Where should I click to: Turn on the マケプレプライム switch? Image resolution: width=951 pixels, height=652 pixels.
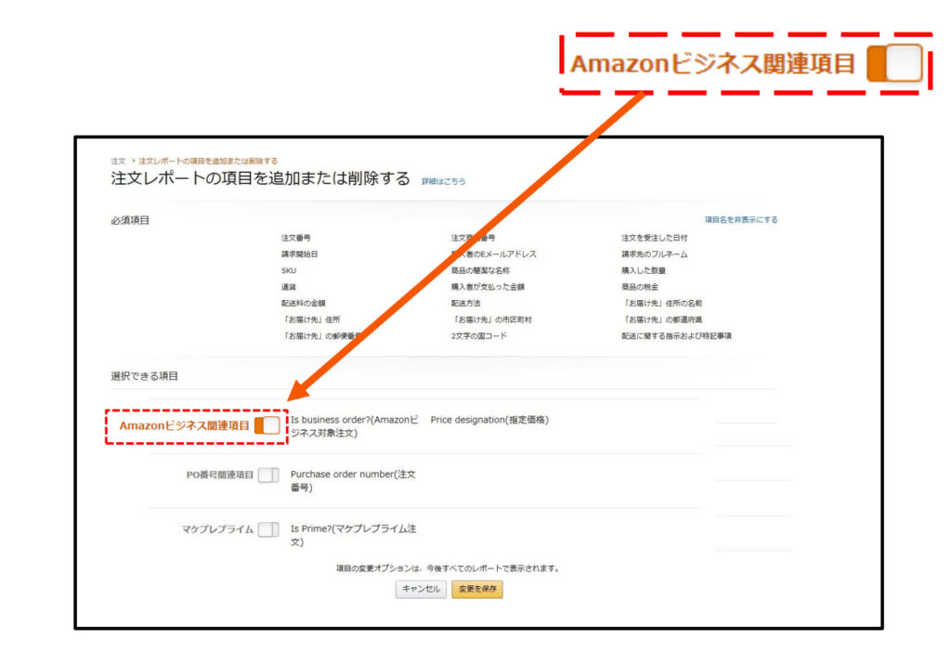(268, 529)
